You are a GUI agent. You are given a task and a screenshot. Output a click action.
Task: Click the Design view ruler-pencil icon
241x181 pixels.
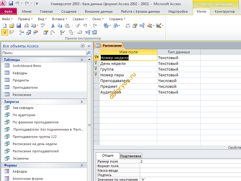pyautogui.click(x=159, y=26)
